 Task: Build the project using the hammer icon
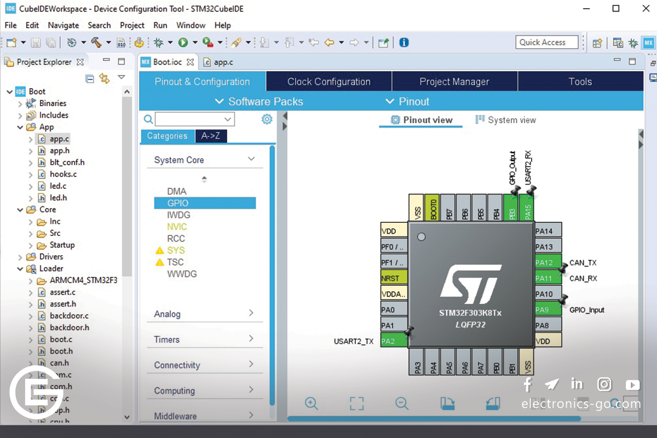[96, 42]
